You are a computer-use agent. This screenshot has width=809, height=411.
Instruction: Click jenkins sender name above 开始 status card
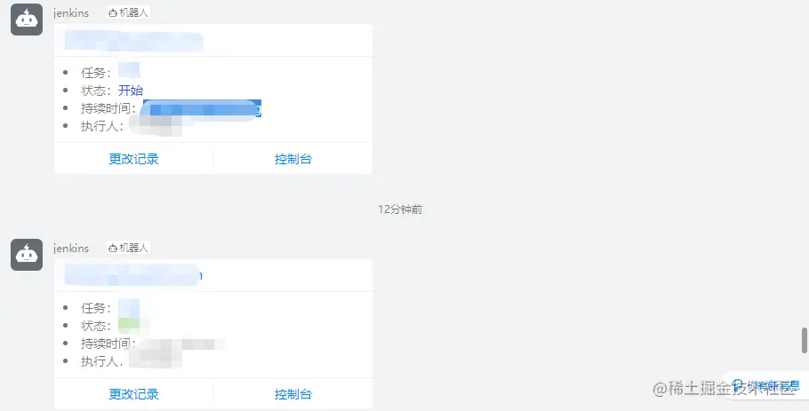pos(71,13)
